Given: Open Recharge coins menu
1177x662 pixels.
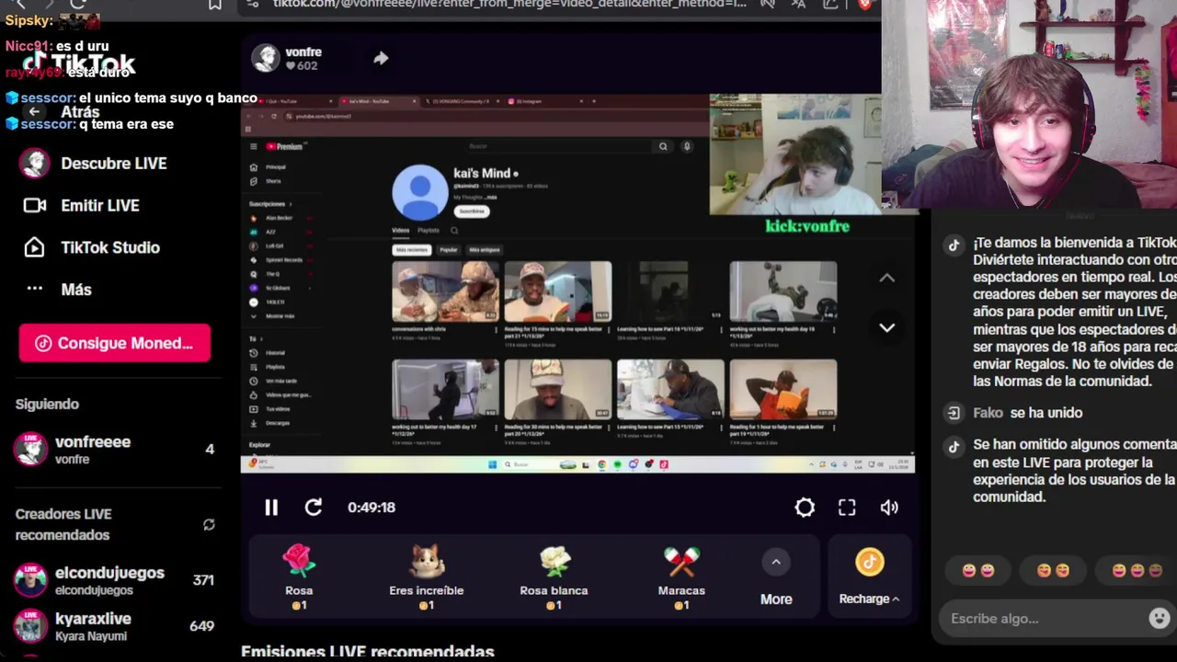Looking at the screenshot, I should 869,577.
